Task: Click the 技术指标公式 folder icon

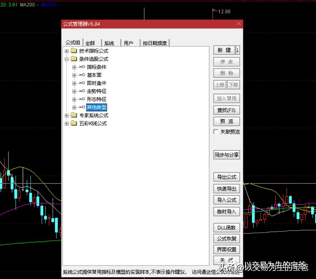Action: (x=74, y=51)
